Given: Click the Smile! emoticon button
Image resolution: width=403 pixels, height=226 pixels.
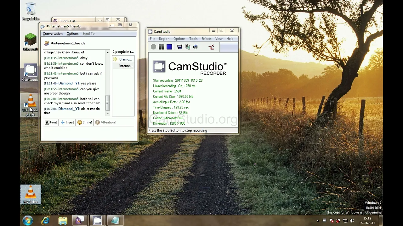Looking at the screenshot, I should tap(85, 122).
